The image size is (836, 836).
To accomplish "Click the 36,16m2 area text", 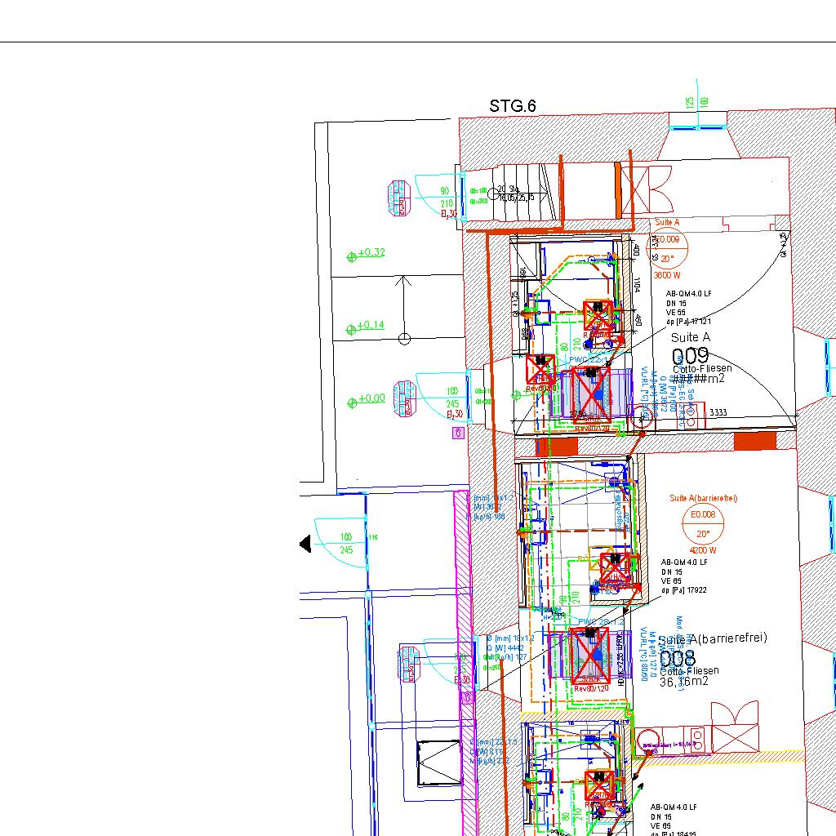I will tap(684, 682).
